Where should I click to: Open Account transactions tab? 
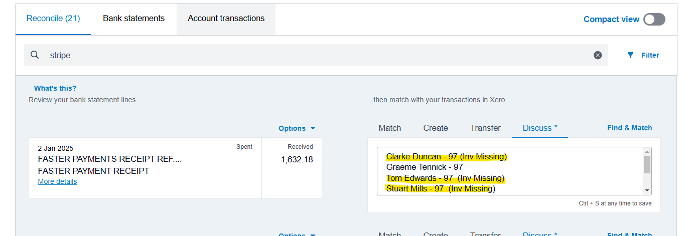click(226, 19)
